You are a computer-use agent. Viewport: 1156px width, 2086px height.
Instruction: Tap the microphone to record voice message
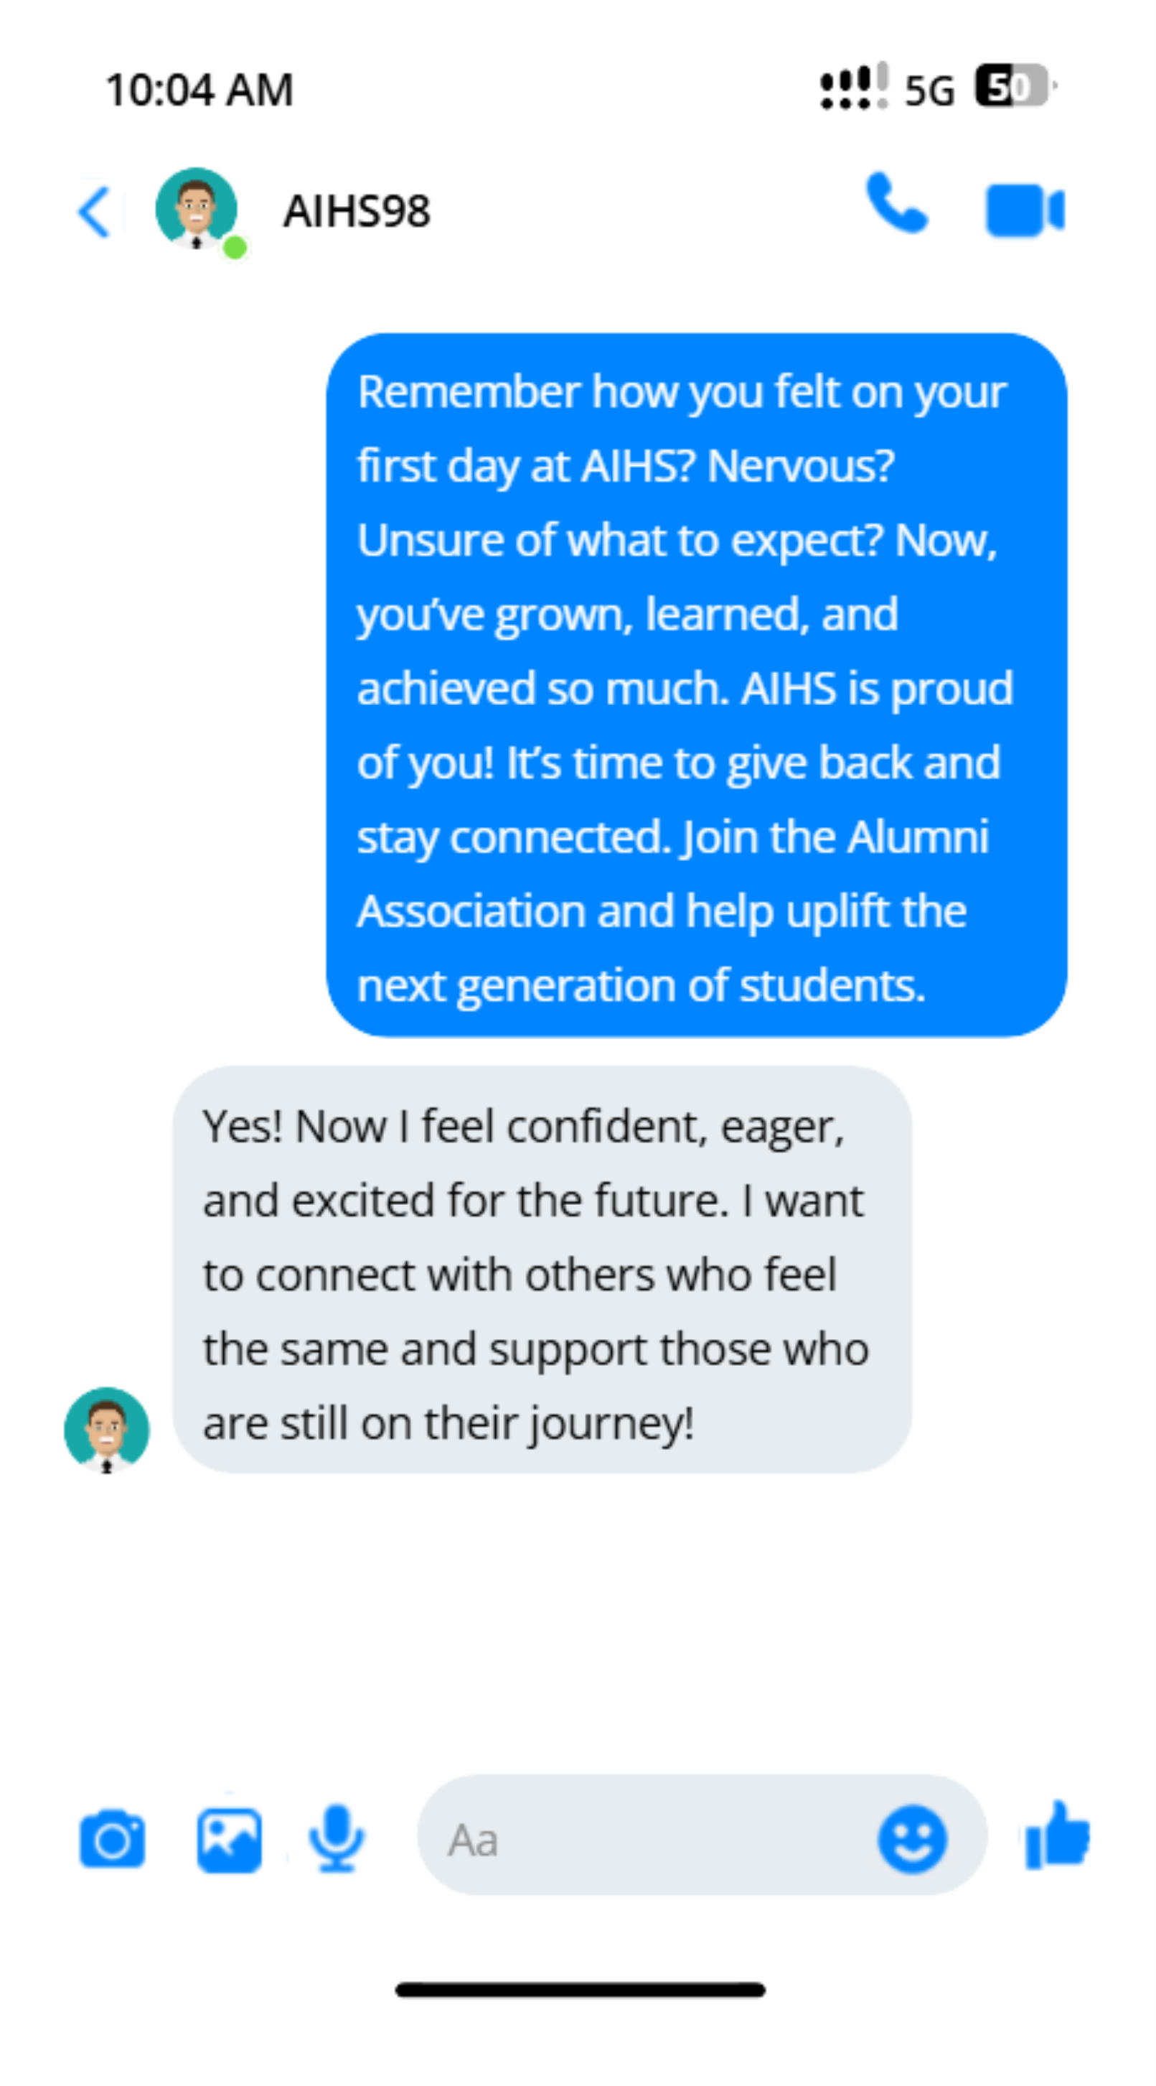pos(337,1838)
